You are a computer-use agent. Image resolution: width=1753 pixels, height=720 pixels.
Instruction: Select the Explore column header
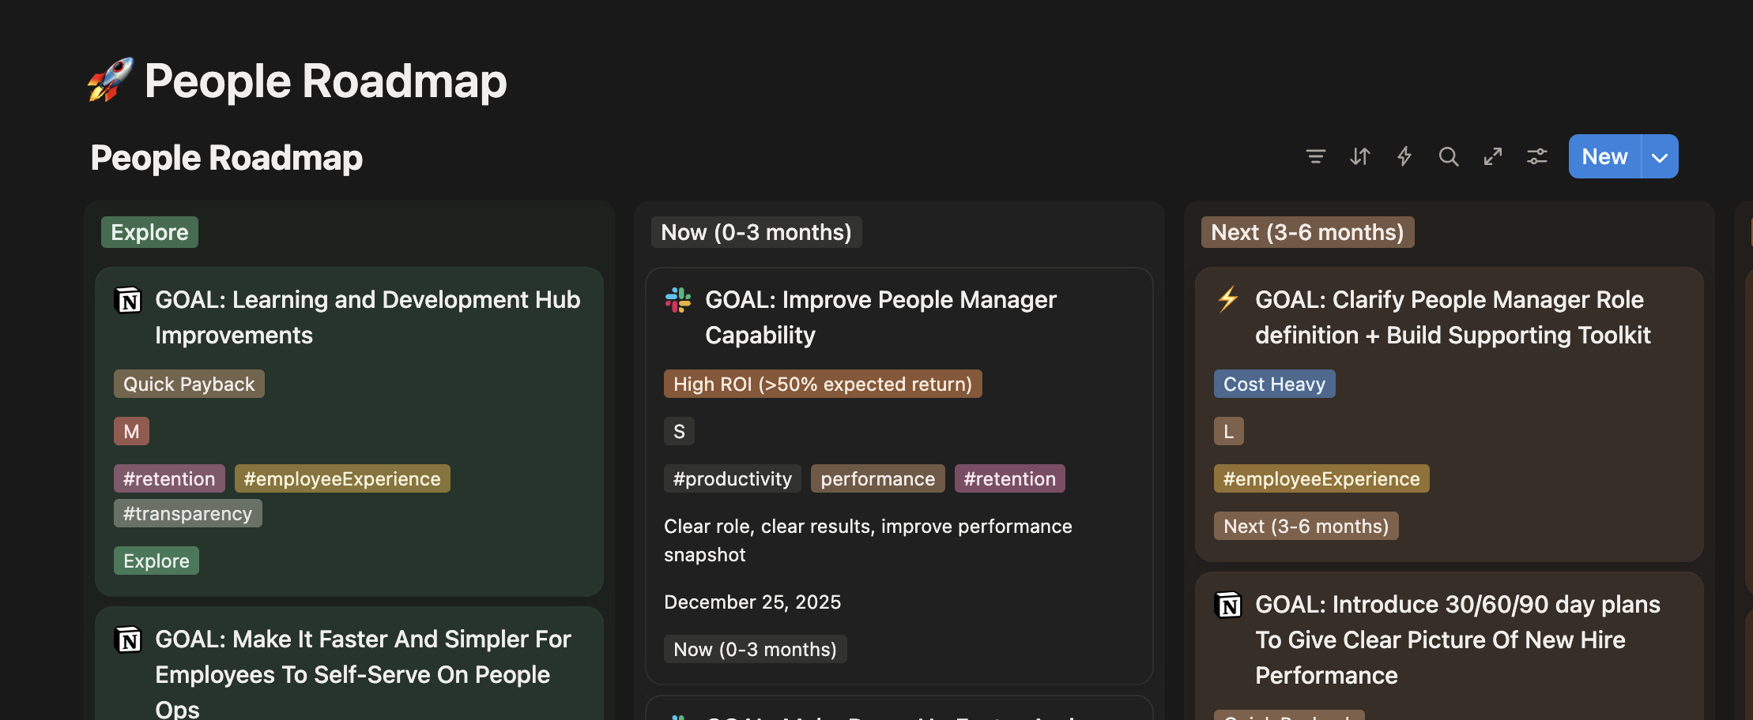point(149,232)
